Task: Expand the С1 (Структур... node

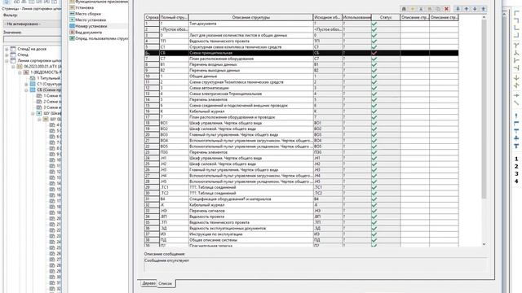Action: pyautogui.click(x=26, y=84)
